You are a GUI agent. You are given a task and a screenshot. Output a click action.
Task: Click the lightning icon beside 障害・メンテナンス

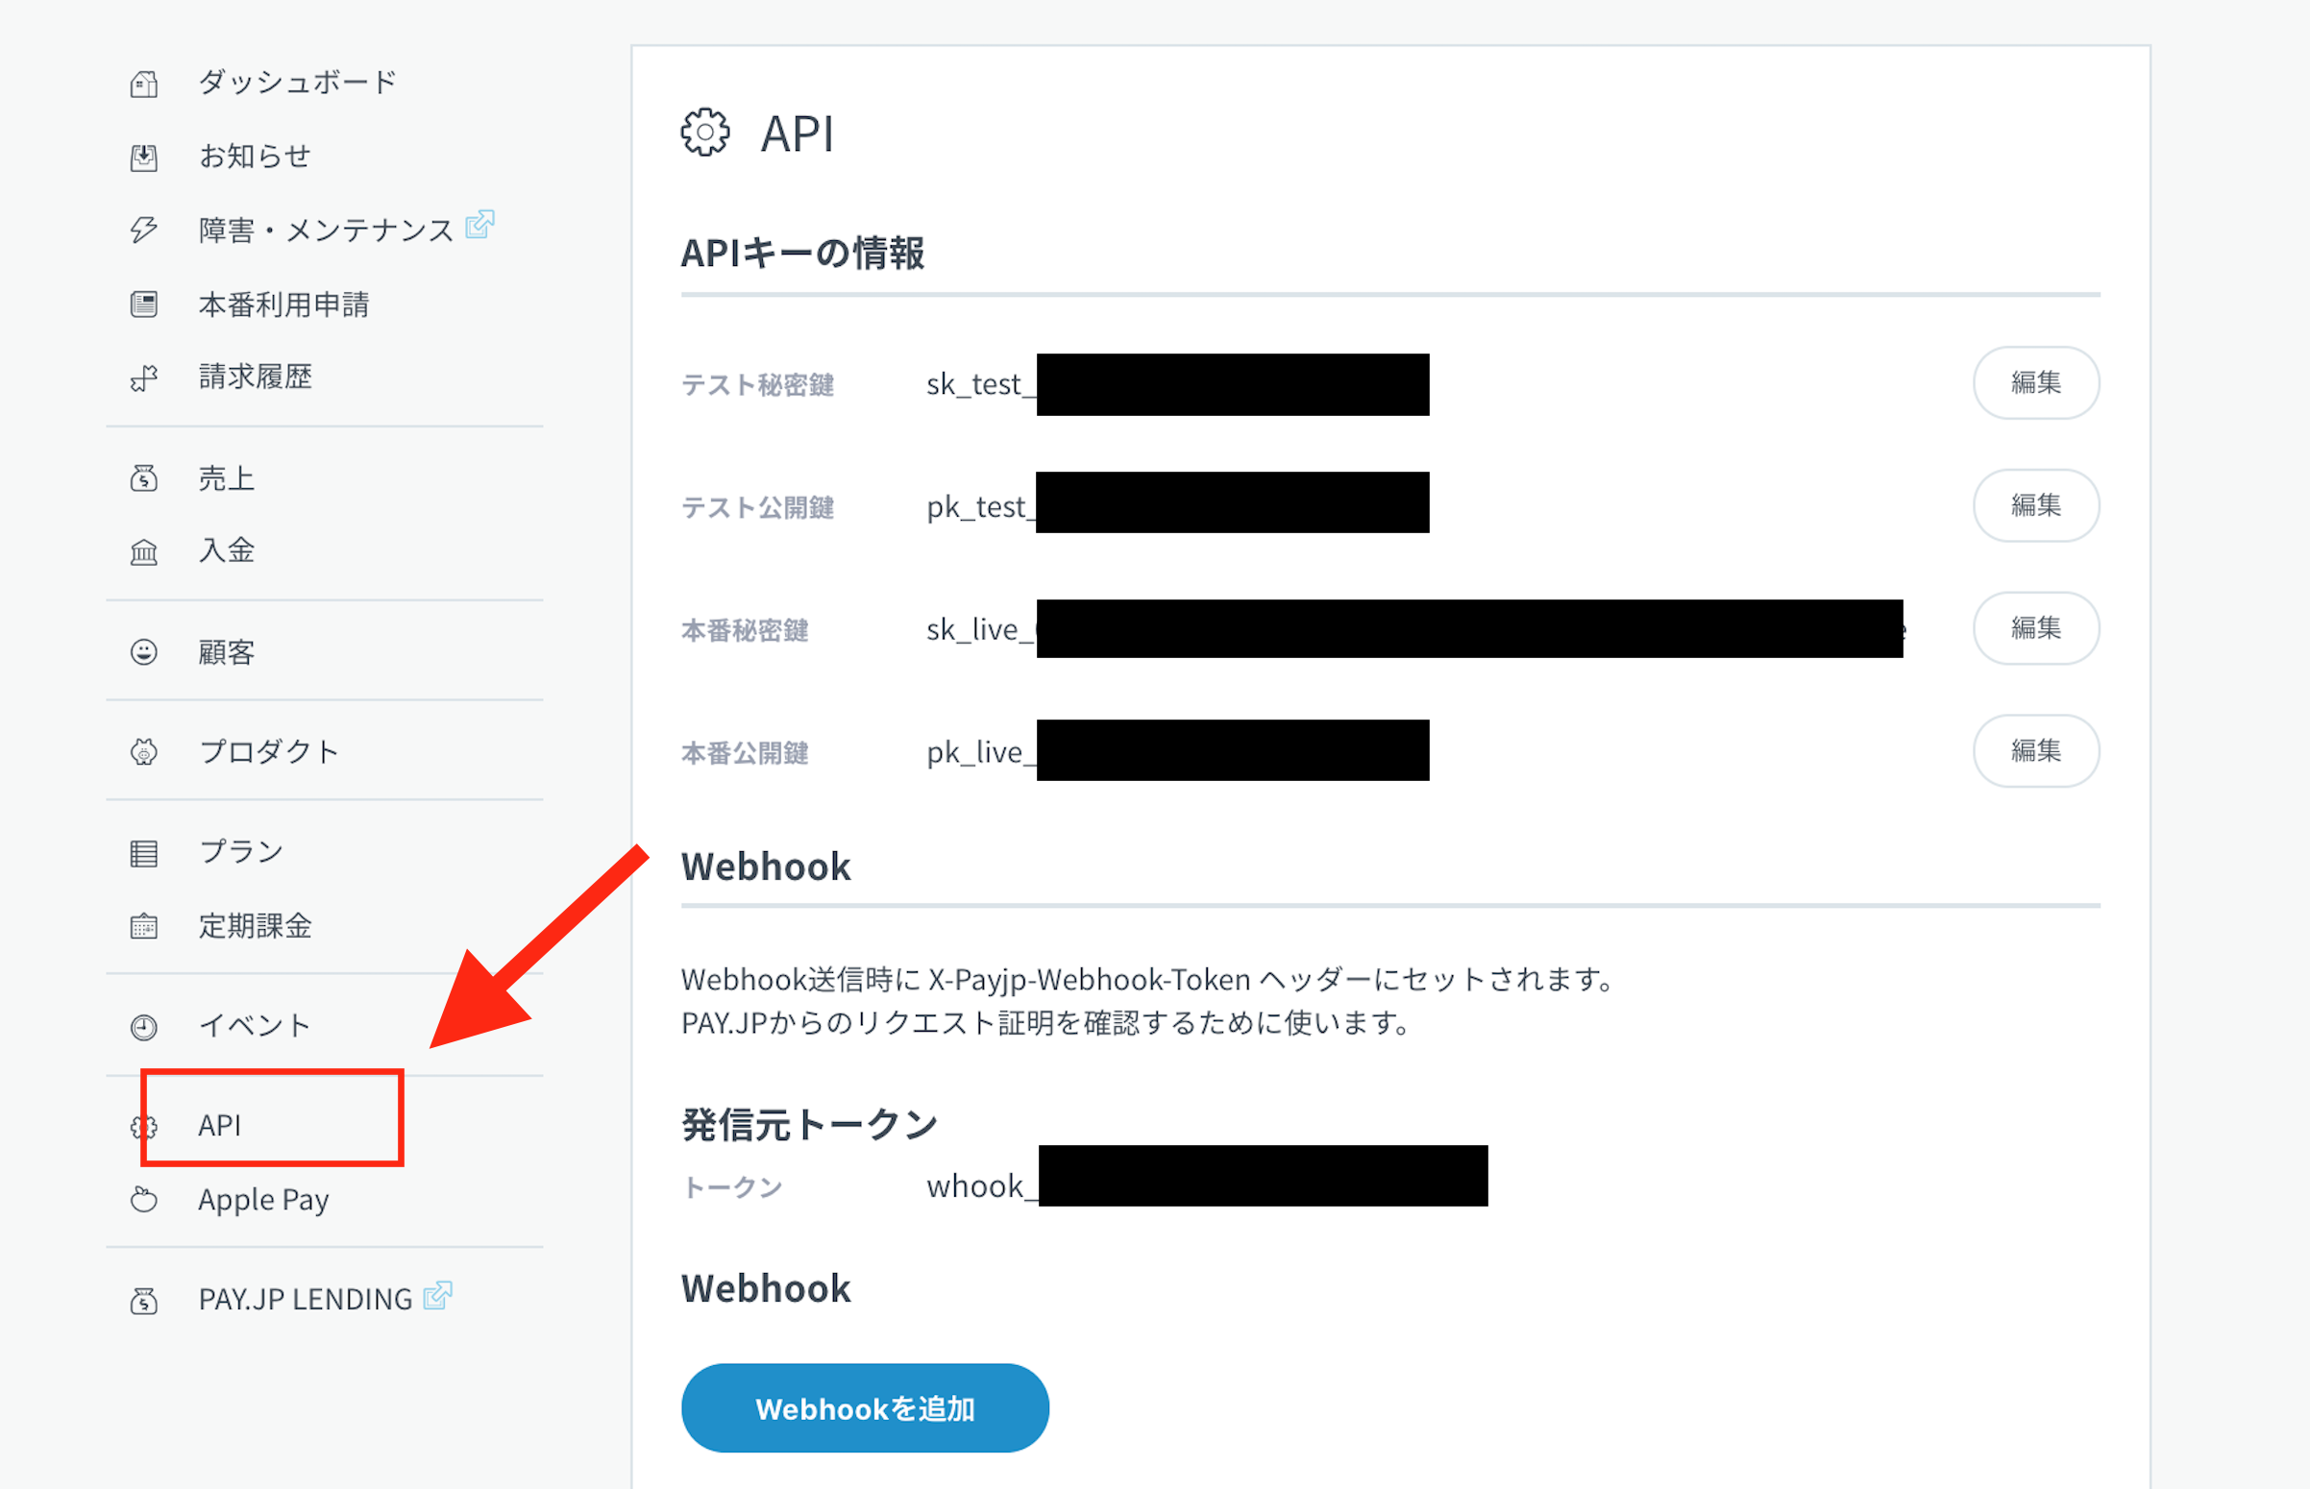pos(143,231)
